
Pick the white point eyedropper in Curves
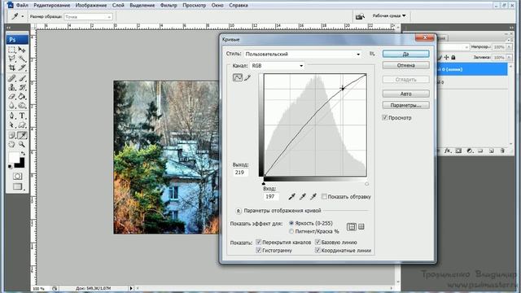pyautogui.click(x=313, y=197)
